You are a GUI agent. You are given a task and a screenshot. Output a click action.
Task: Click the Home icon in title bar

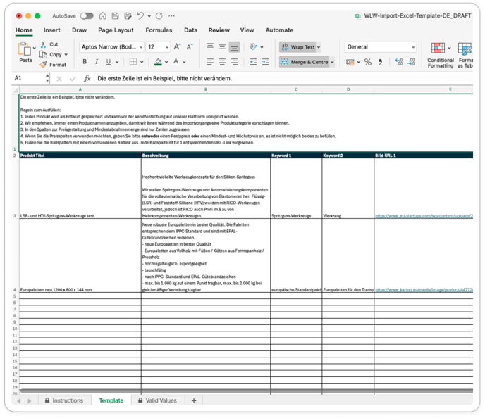click(103, 15)
